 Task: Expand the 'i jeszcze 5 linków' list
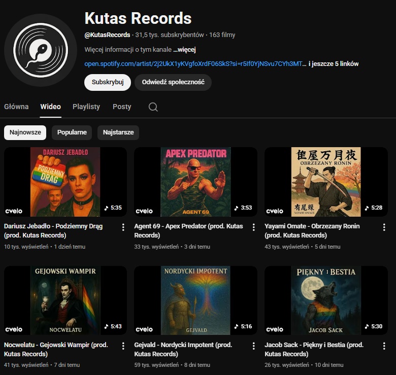pyautogui.click(x=334, y=64)
